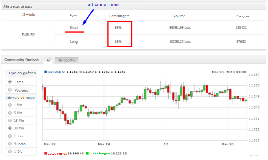
Task: Click the Long action row label
Action: [x=74, y=42]
